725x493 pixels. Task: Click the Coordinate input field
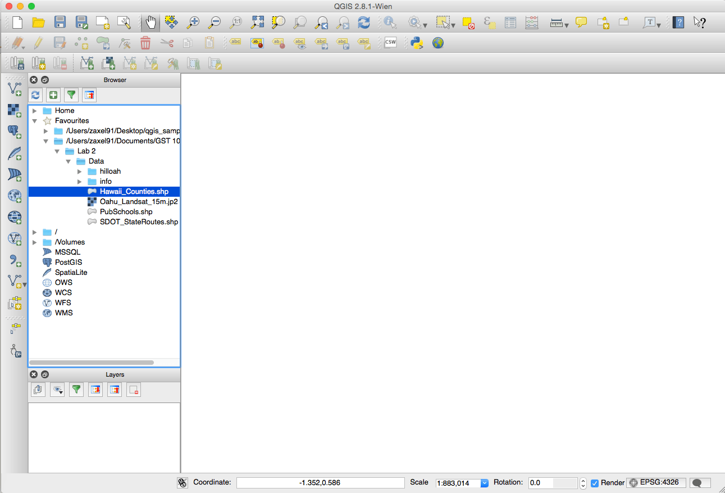tap(320, 482)
